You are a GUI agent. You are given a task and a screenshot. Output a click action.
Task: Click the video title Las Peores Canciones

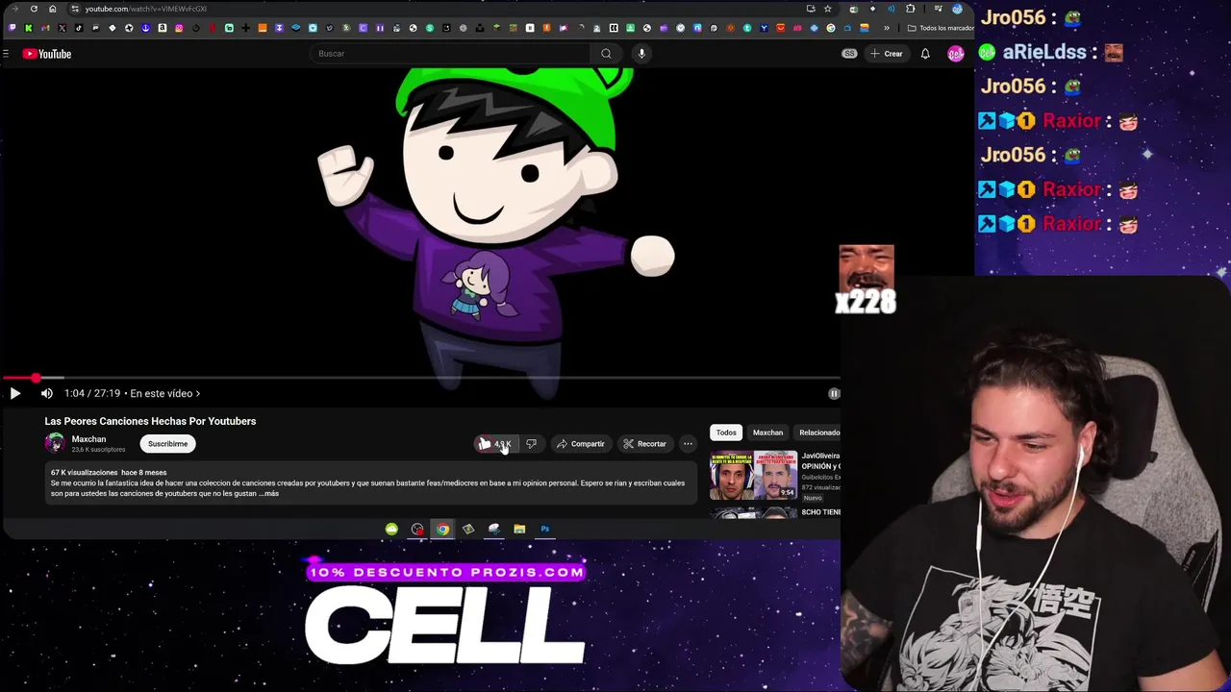pos(150,421)
